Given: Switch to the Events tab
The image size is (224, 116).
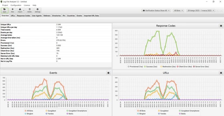Looking at the screenshot, I should pos(79,16).
